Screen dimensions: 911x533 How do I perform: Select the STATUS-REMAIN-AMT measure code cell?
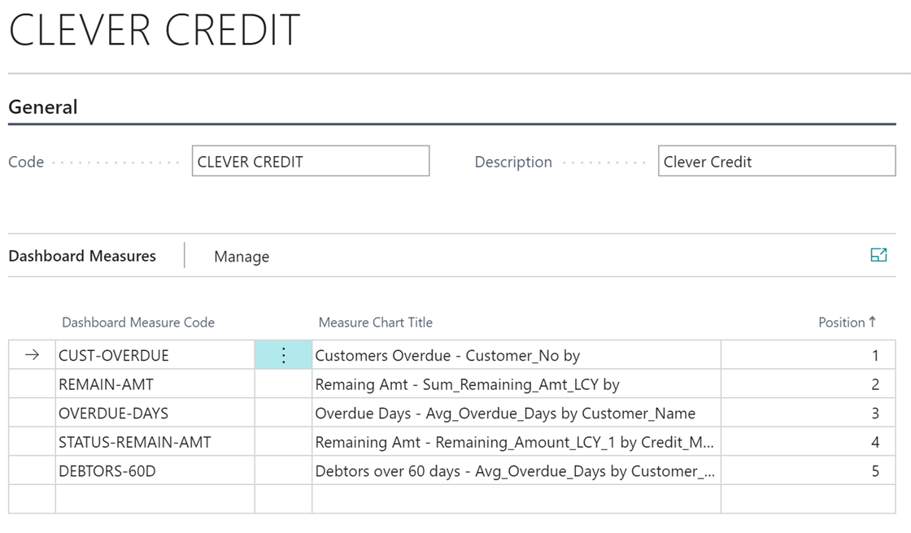click(x=155, y=442)
